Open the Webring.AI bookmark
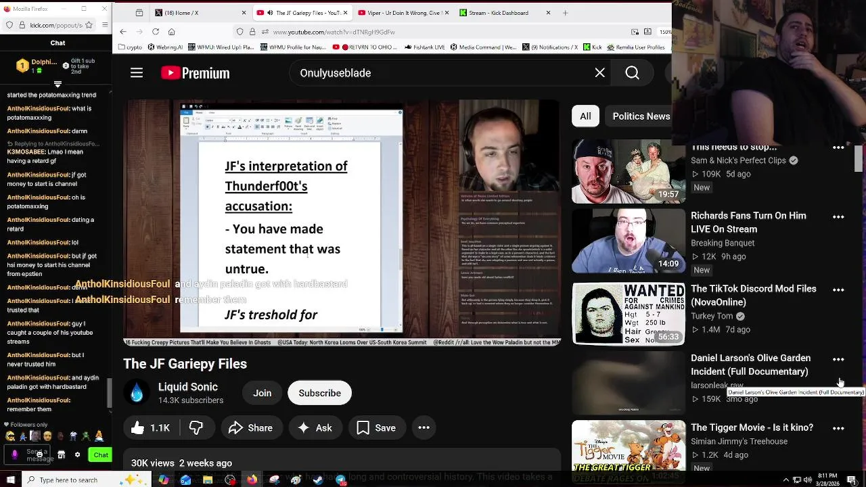 point(164,47)
